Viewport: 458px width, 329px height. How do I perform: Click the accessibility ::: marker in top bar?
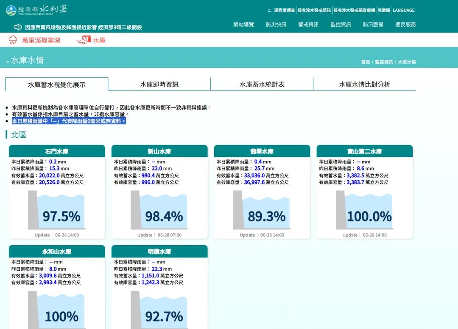[270, 11]
